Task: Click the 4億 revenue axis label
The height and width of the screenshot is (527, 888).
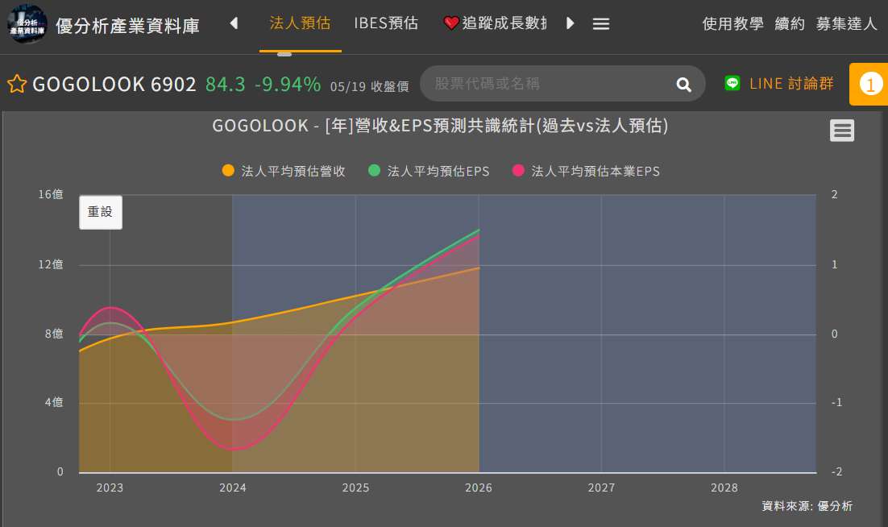Action: tap(54, 402)
